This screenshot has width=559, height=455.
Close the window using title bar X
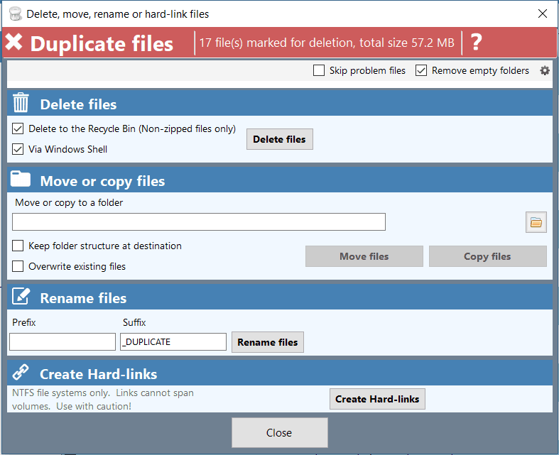[542, 14]
